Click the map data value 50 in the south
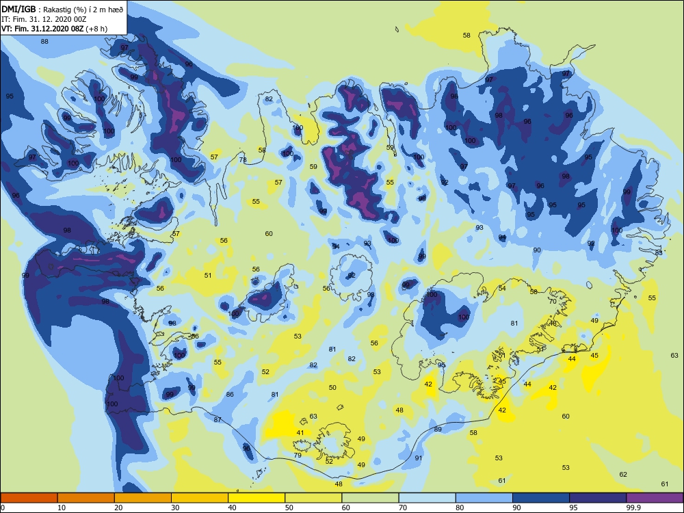Image resolution: width=684 pixels, height=513 pixels. [333, 387]
